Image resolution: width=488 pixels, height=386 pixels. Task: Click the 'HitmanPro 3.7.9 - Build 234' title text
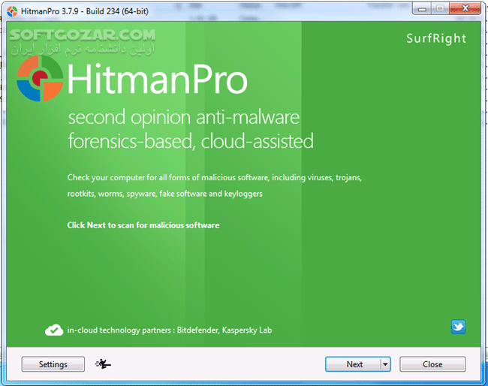pyautogui.click(x=85, y=11)
